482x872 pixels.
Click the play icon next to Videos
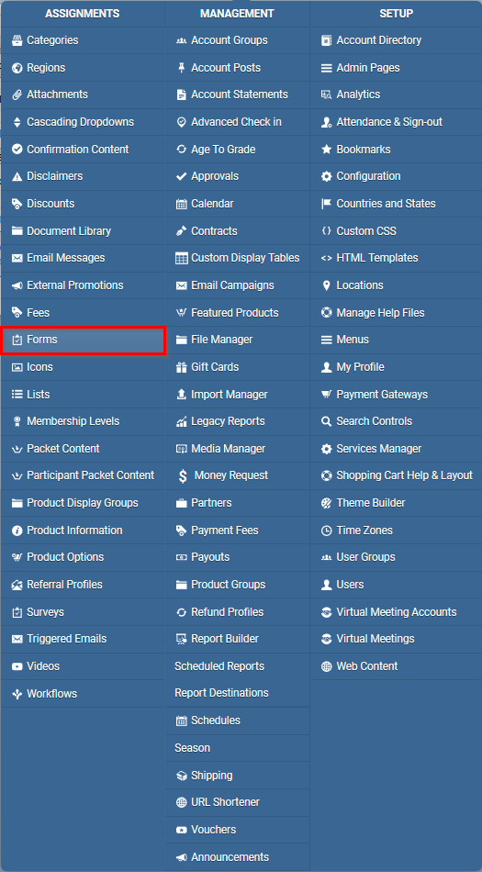pyautogui.click(x=17, y=666)
